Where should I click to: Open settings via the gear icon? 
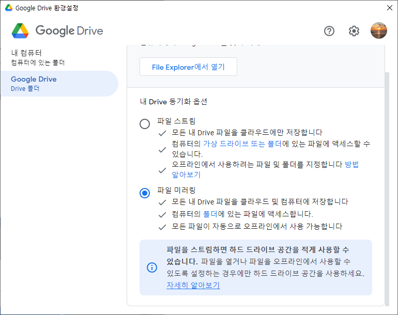point(354,31)
